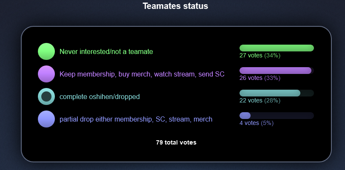Select the green "Never interested" radio circle
This screenshot has width=345, height=170.
(46, 51)
